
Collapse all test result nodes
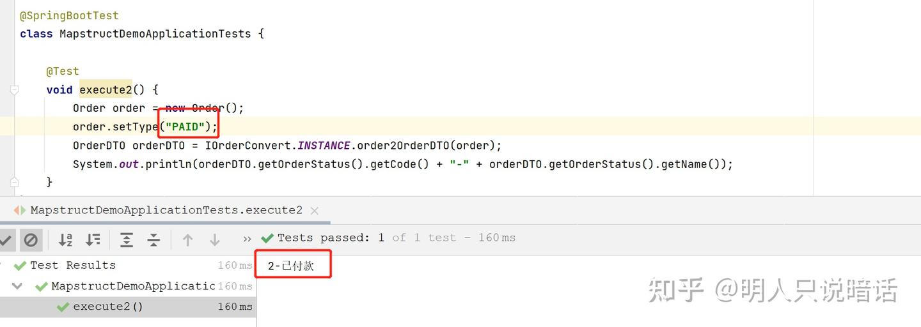click(x=153, y=240)
